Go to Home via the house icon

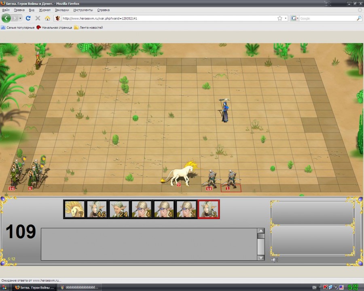pos(48,18)
